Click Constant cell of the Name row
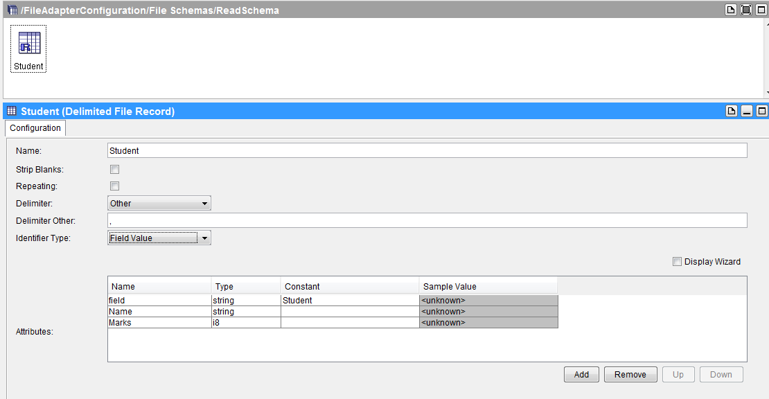This screenshot has width=769, height=399. (x=350, y=312)
